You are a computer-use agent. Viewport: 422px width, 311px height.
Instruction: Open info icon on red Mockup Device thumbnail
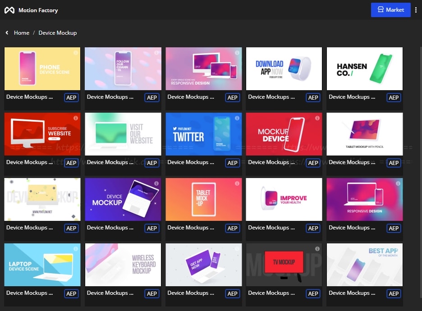pos(317,118)
